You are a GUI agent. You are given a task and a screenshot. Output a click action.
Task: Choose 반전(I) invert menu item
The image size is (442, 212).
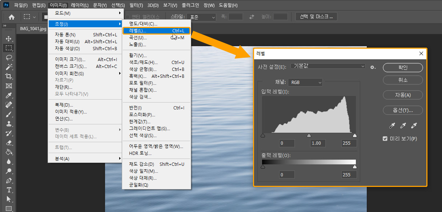click(x=156, y=108)
